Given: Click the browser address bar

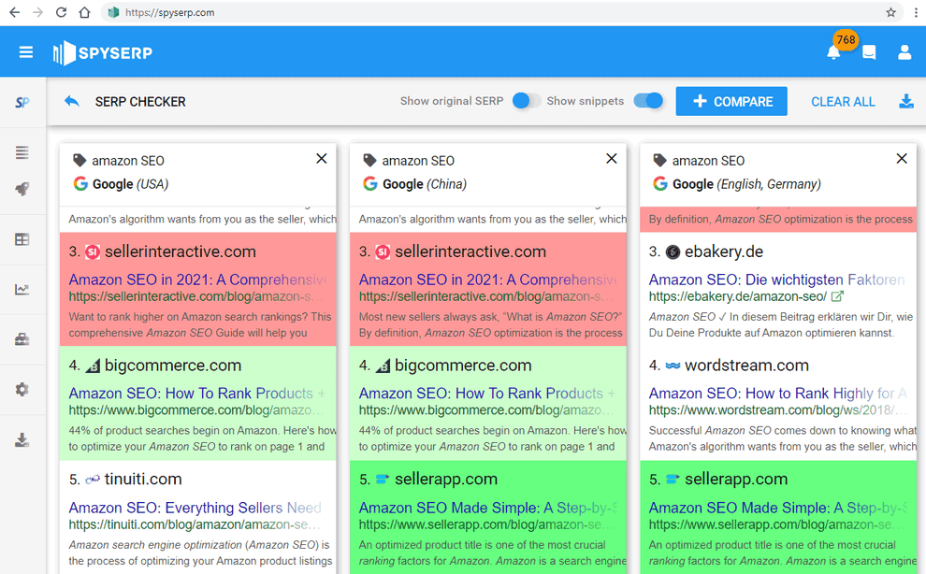Looking at the screenshot, I should [374, 13].
